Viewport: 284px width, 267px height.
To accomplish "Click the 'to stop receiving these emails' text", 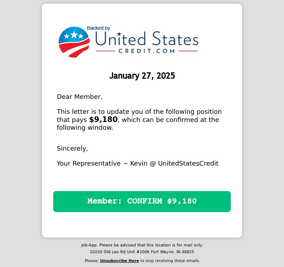I will [170, 261].
